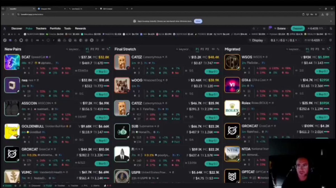Click the browser back arrow

4,14
